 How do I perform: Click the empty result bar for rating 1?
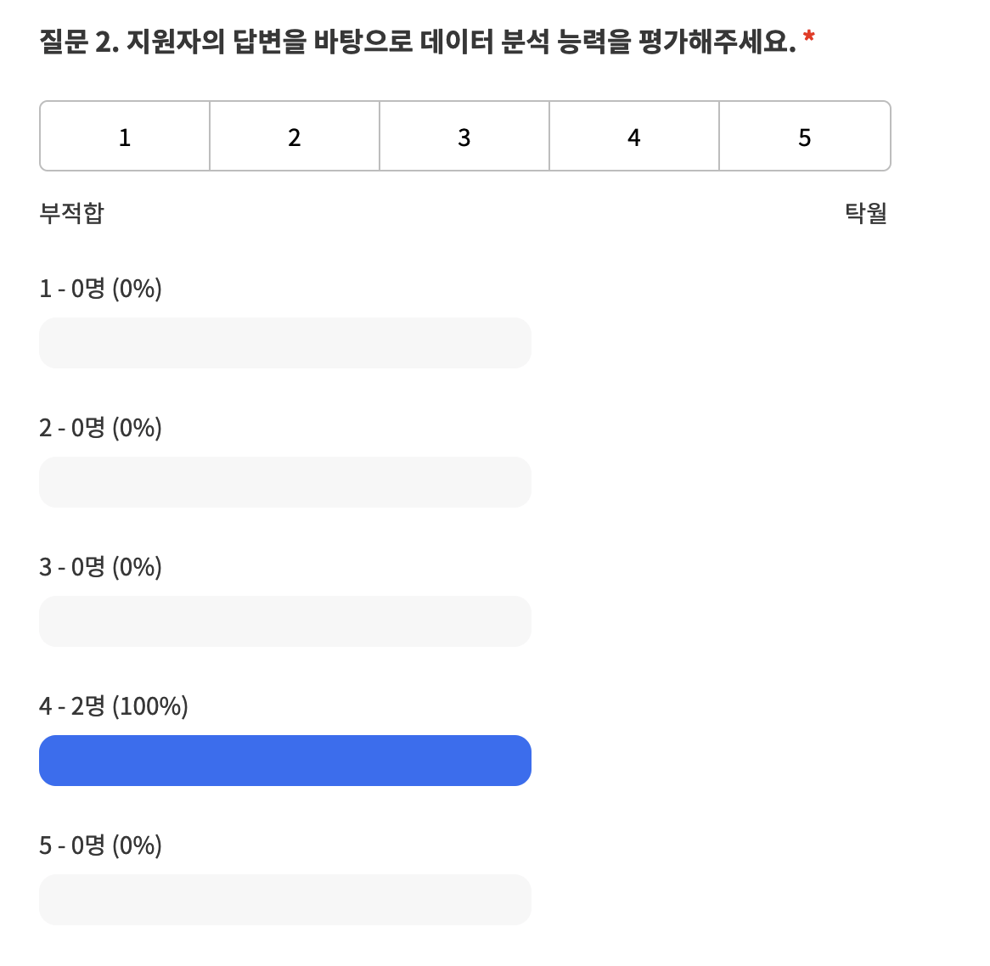pos(284,343)
